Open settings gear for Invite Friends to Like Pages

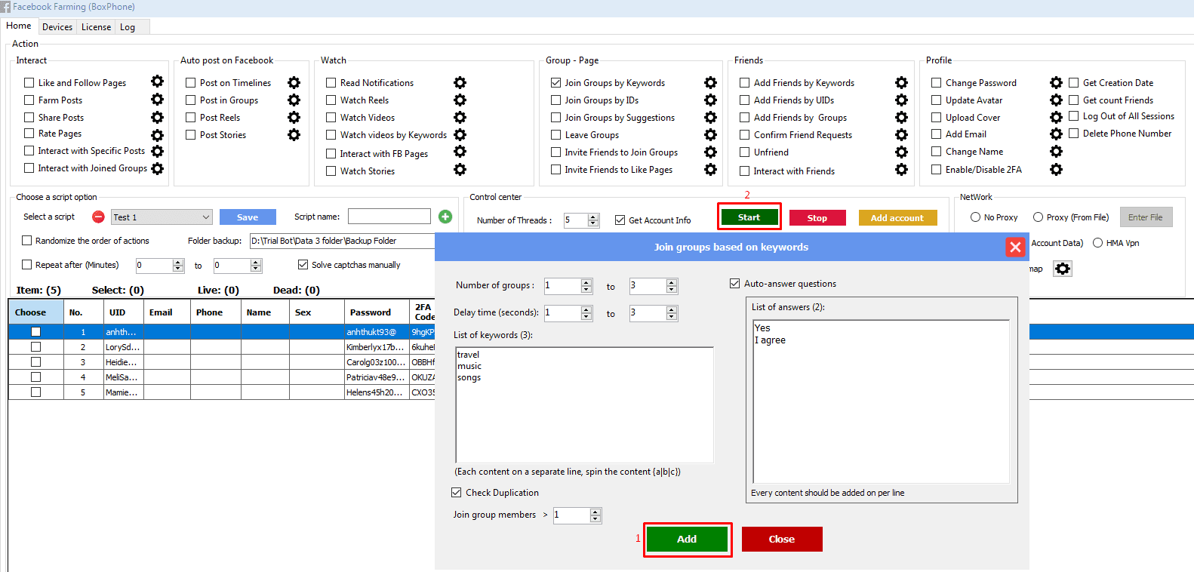pyautogui.click(x=710, y=169)
